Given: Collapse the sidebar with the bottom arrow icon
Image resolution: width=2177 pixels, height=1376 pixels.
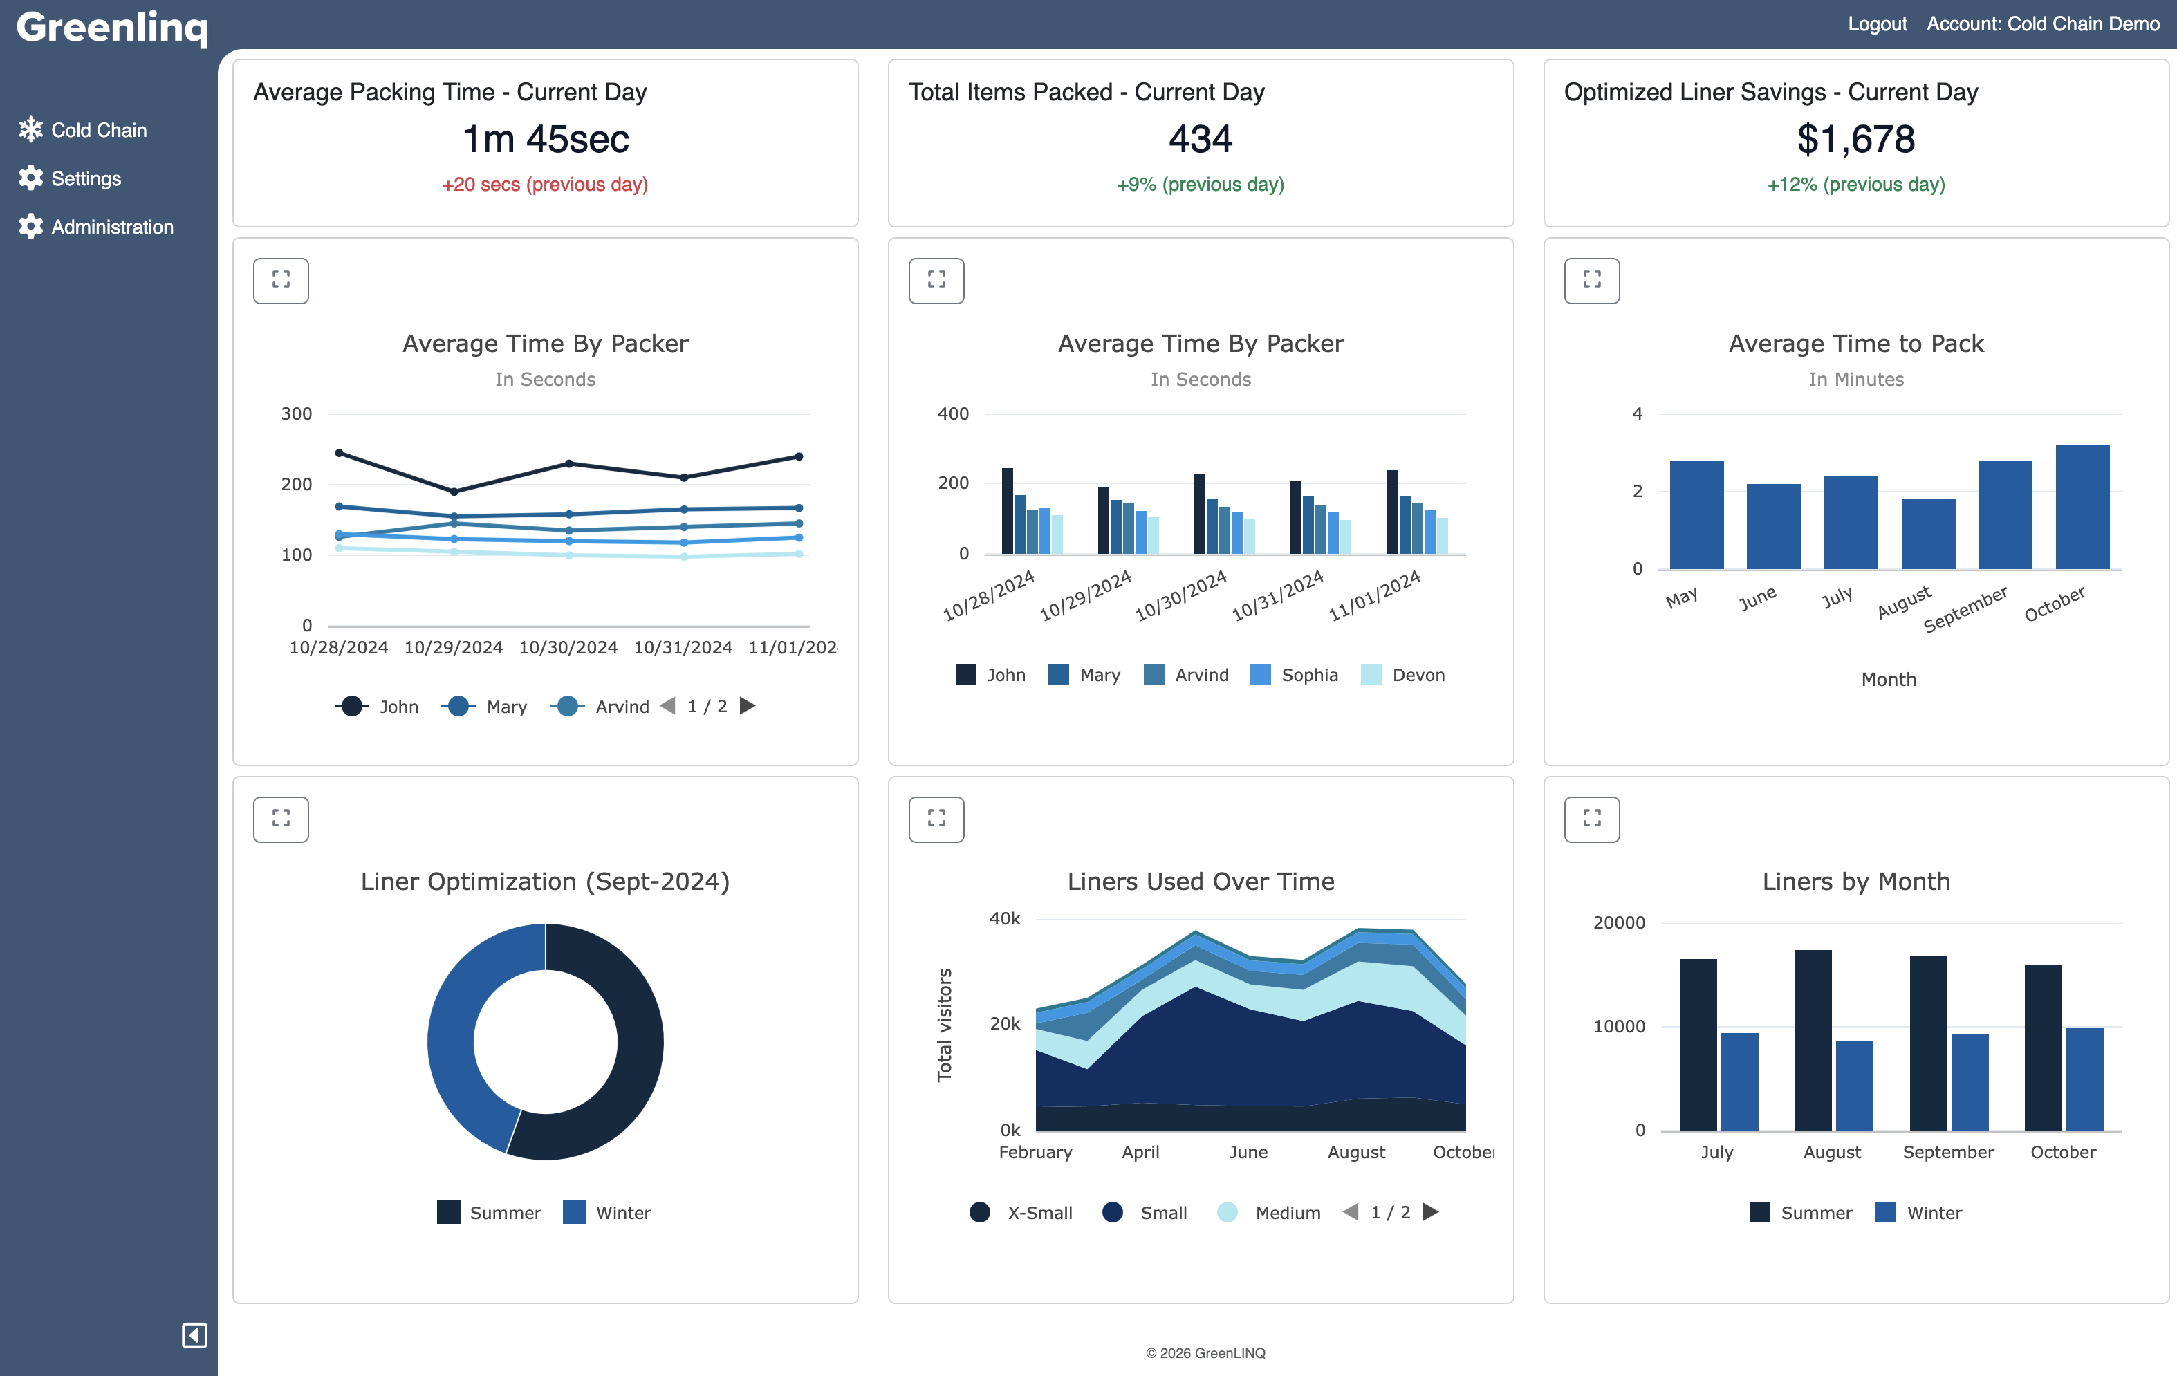Looking at the screenshot, I should click(x=194, y=1335).
